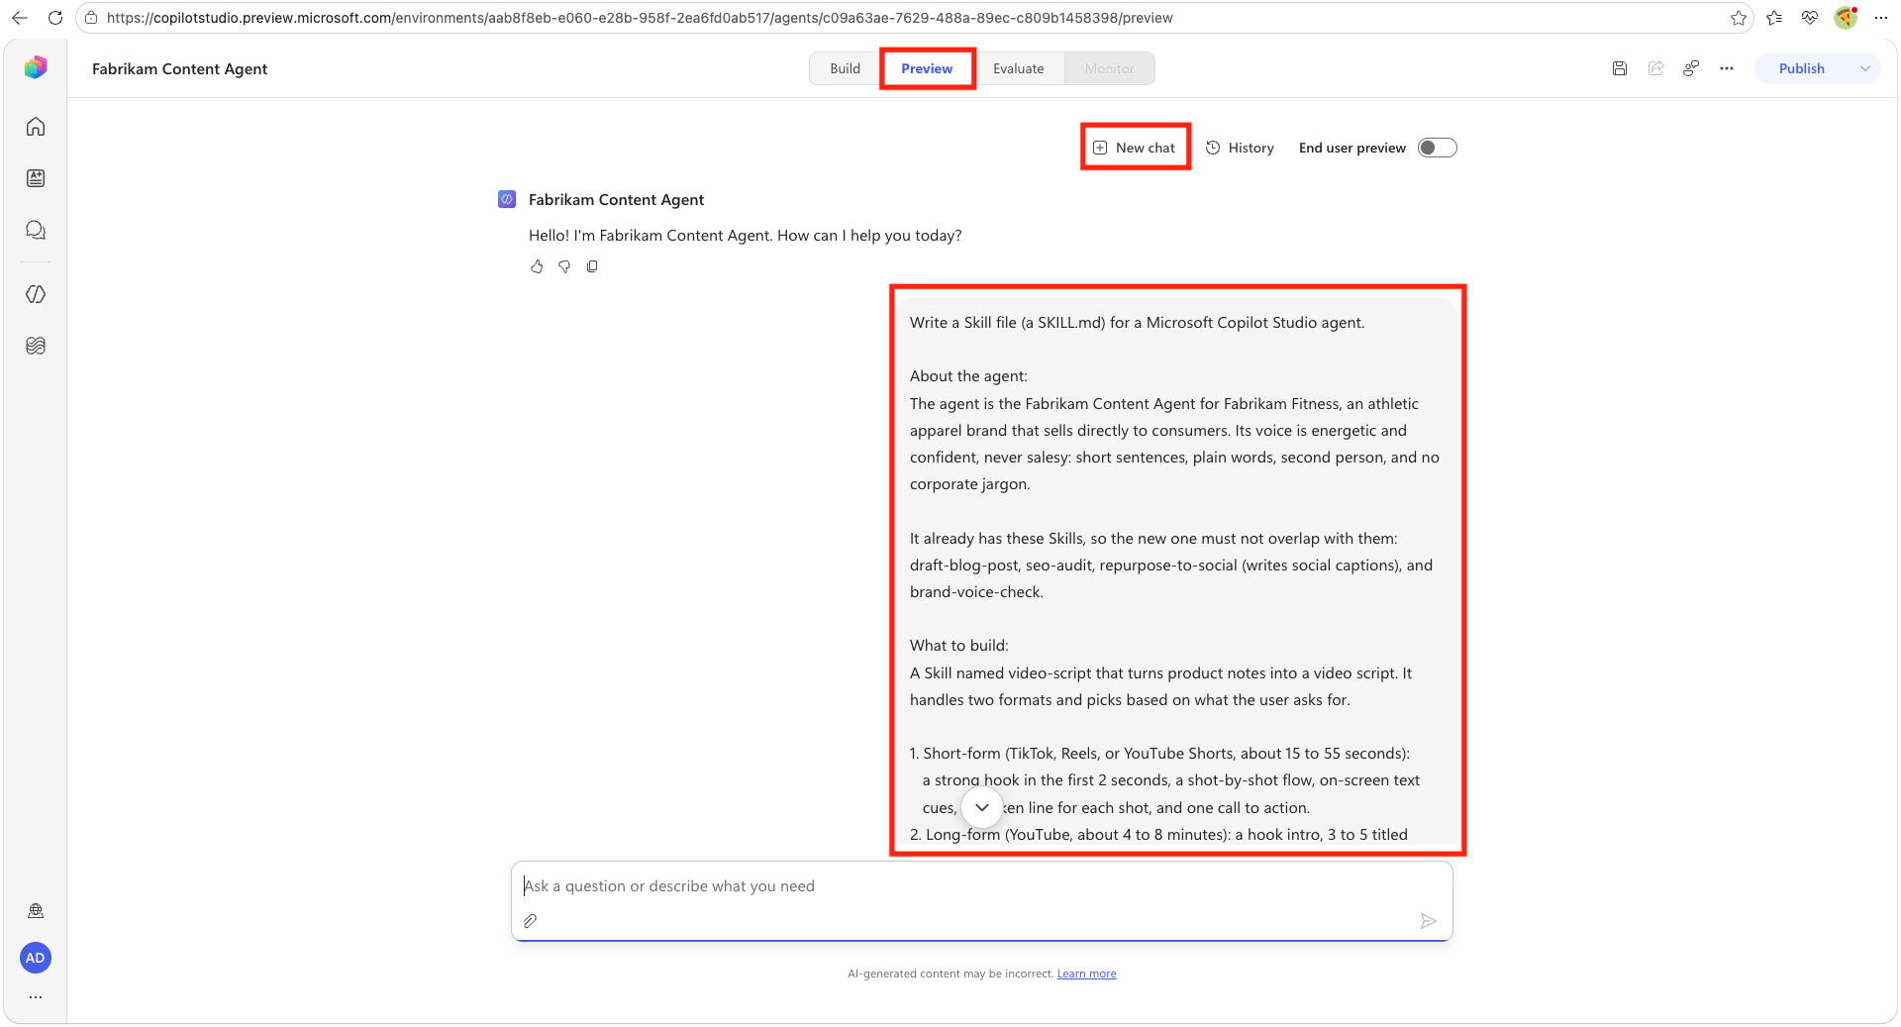1901x1027 pixels.
Task: Open the wave-pattern sidebar icon
Action: (36, 346)
